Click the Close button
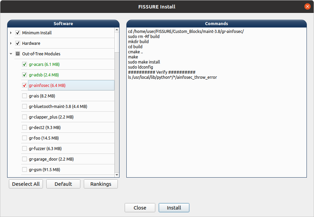The height and width of the screenshot is (217, 314). tap(140, 207)
